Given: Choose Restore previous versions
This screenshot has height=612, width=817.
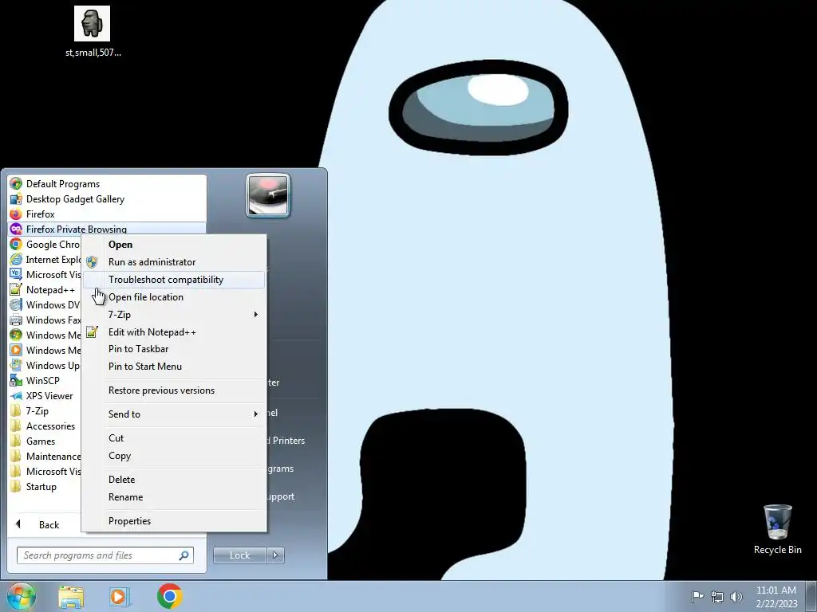Looking at the screenshot, I should point(174,390).
